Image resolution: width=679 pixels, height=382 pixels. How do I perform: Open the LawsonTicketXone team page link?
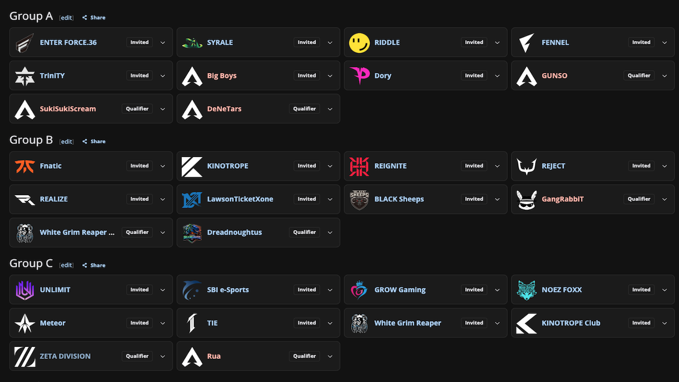tap(240, 199)
